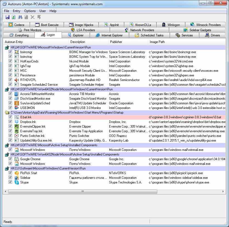The image size is (229, 227).
Task: Sort by the Image Path column header
Action: (157, 42)
